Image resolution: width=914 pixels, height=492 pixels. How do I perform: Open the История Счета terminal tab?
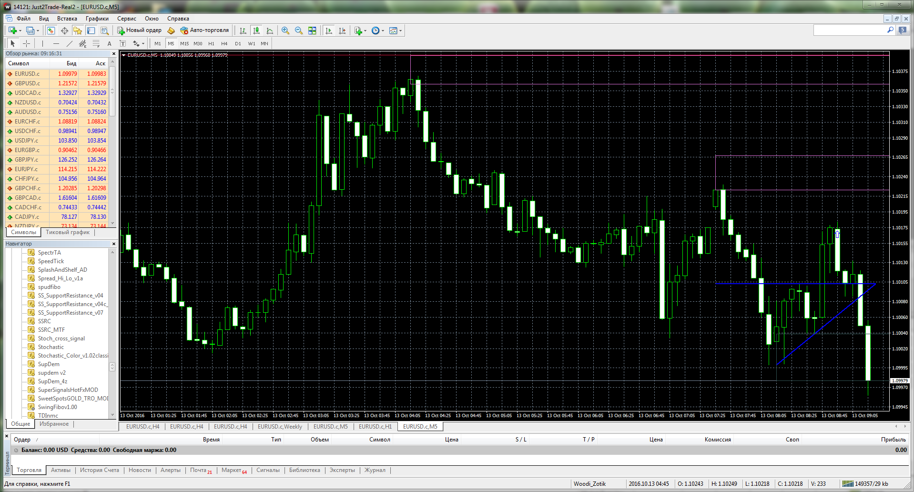click(x=99, y=470)
